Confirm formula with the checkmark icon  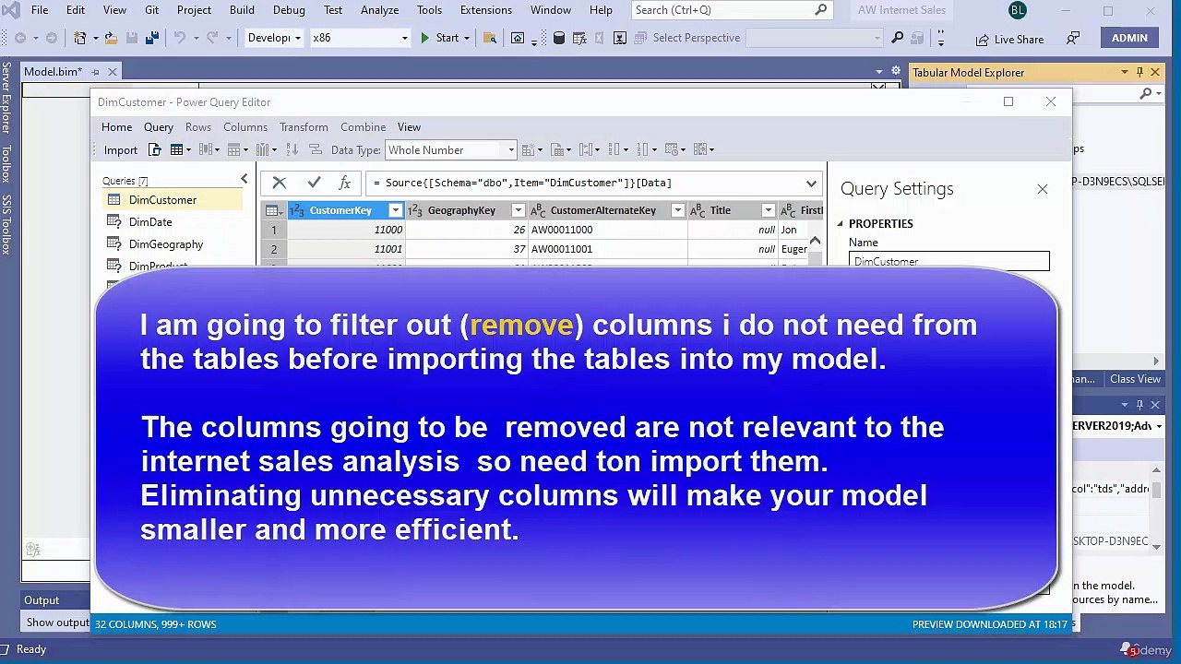tap(314, 183)
